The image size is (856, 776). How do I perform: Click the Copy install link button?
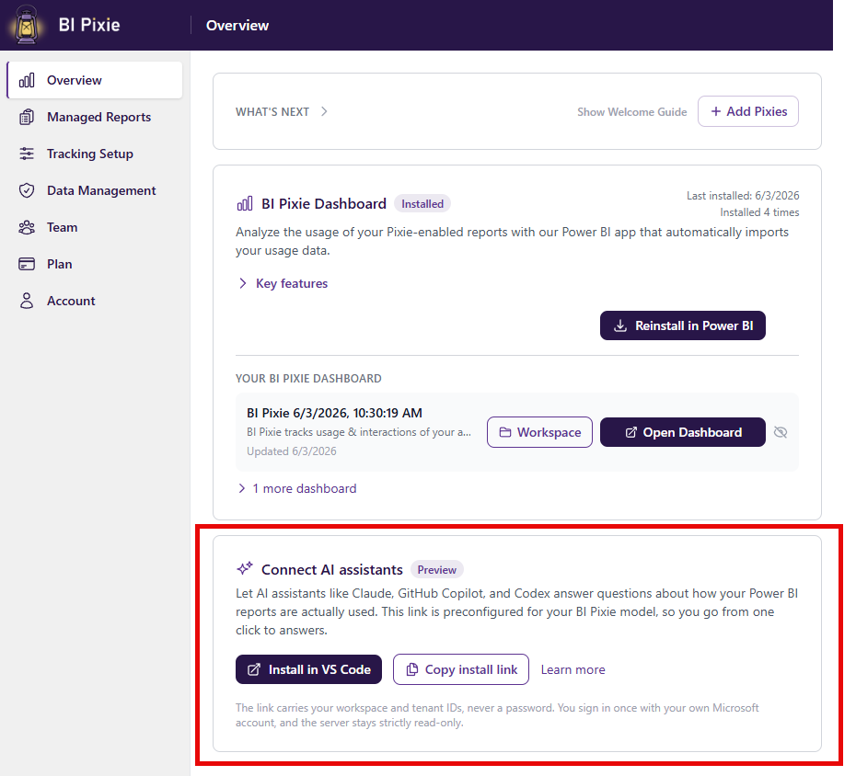tap(461, 669)
